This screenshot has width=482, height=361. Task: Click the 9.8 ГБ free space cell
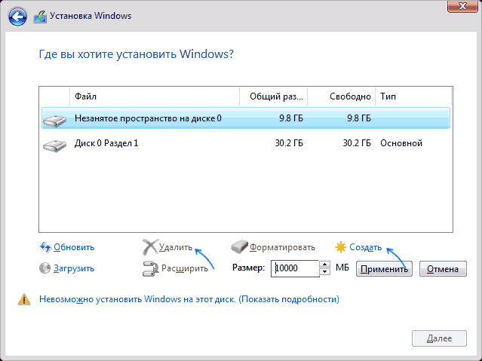(359, 118)
